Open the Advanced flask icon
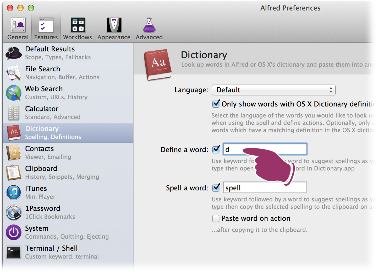Viewport: 378px width, 273px height. click(149, 25)
